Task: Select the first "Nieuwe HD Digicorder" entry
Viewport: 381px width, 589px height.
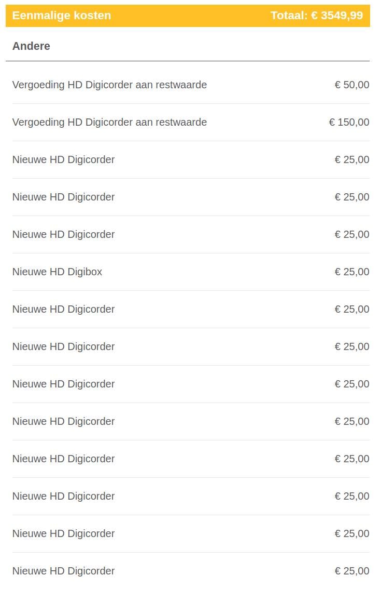Action: (63, 159)
